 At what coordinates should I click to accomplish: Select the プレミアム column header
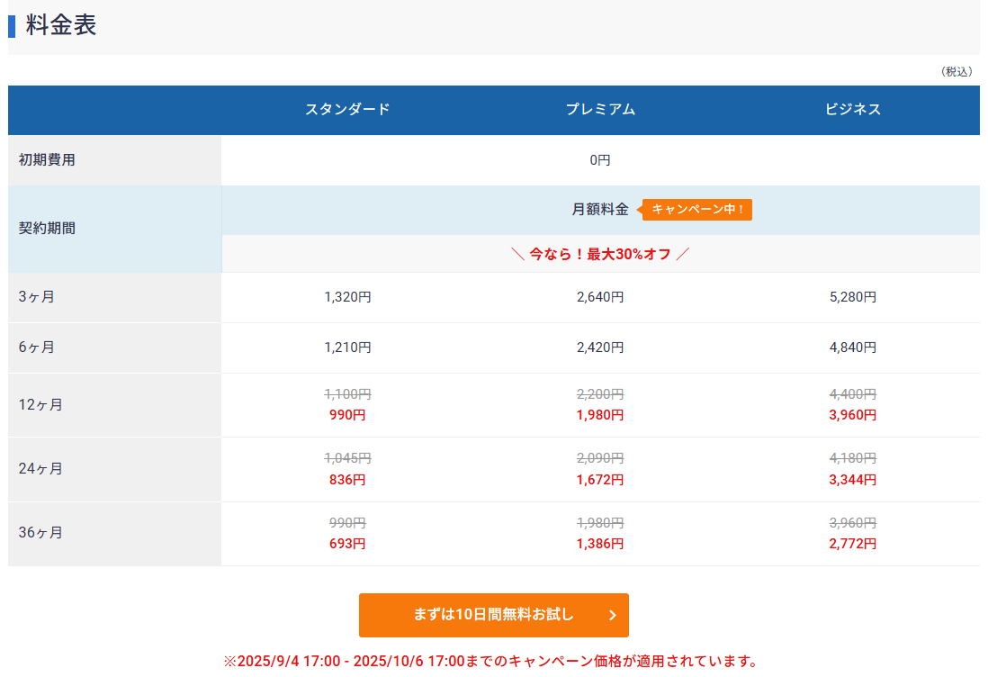tap(600, 110)
